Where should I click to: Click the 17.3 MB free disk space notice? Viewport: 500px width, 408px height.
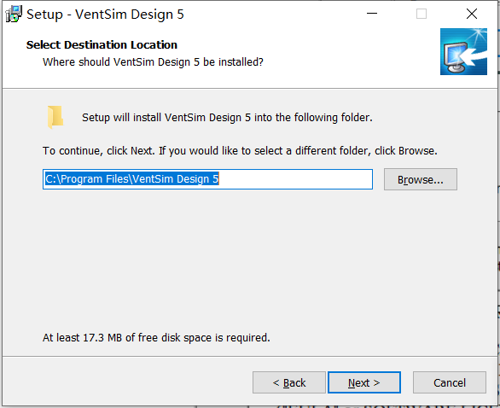coord(156,337)
